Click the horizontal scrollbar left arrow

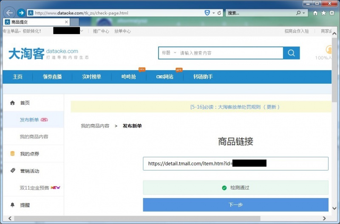pos(10,218)
